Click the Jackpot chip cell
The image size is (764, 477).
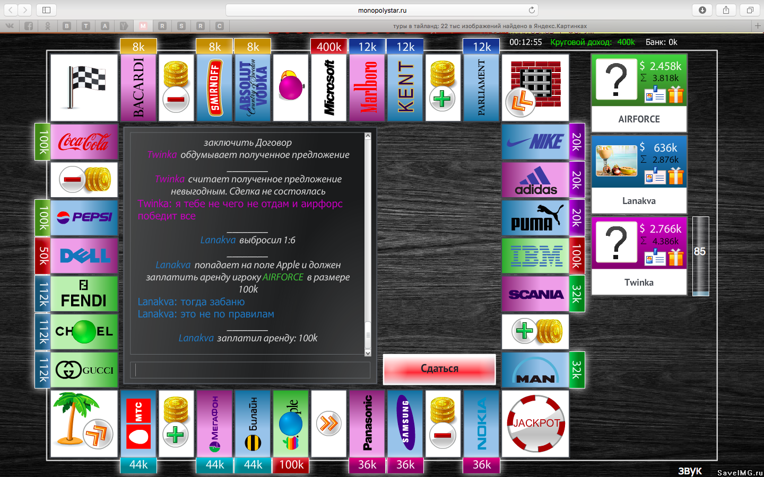[x=536, y=424]
